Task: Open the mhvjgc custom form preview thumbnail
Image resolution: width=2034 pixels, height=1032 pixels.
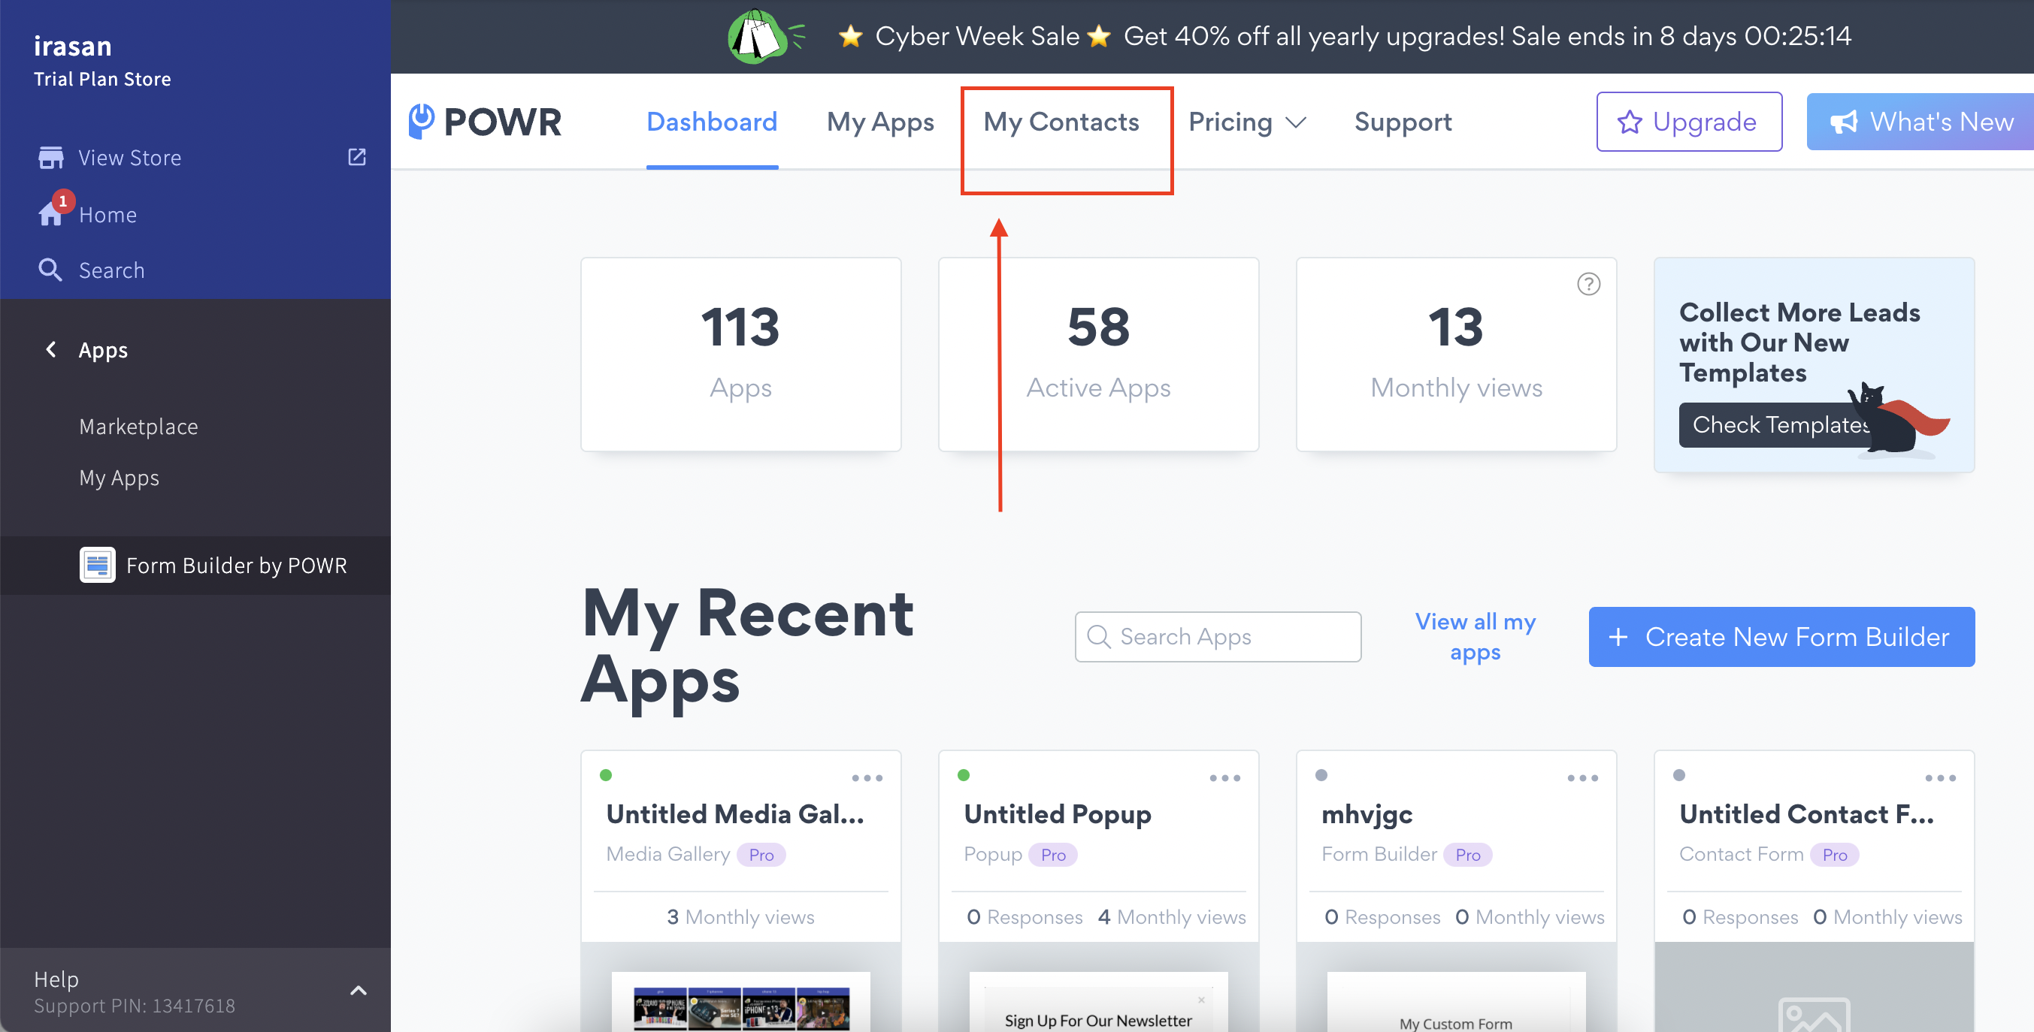Action: coord(1456,1002)
